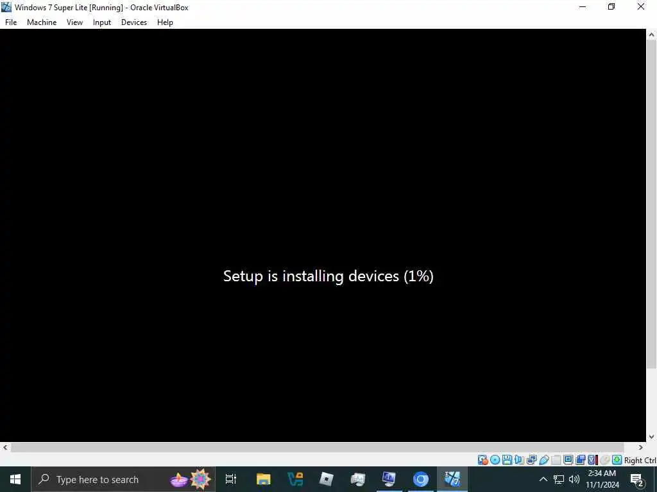This screenshot has width=657, height=492.
Task: Click the recording overlapping-squares status icon
Action: 580,460
